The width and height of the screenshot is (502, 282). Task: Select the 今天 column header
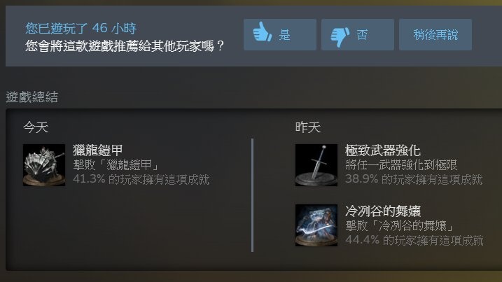(x=36, y=127)
